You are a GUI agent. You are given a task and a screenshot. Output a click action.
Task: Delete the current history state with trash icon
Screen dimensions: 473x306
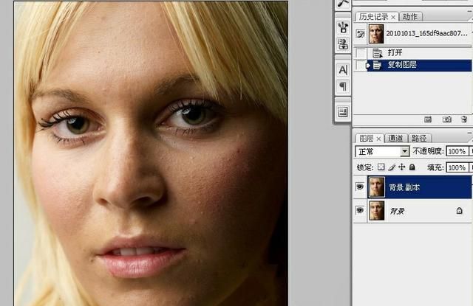click(x=465, y=119)
